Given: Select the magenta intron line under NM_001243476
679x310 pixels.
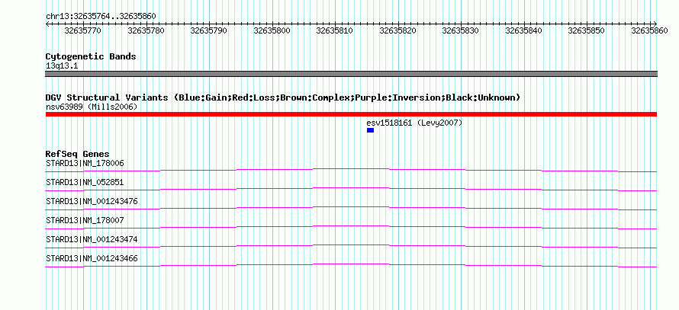Looking at the screenshot, I should pos(351,208).
